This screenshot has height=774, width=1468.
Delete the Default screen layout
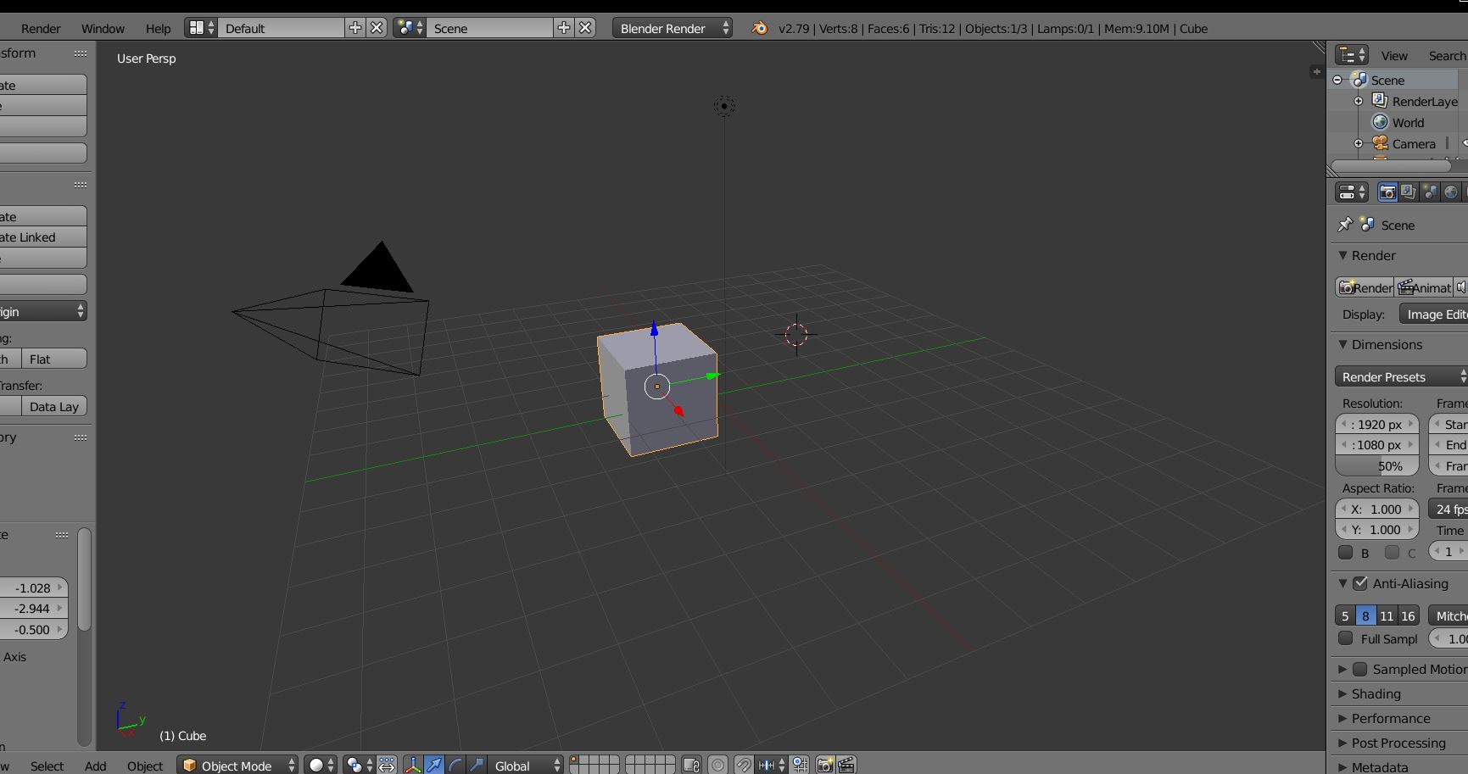[x=377, y=28]
